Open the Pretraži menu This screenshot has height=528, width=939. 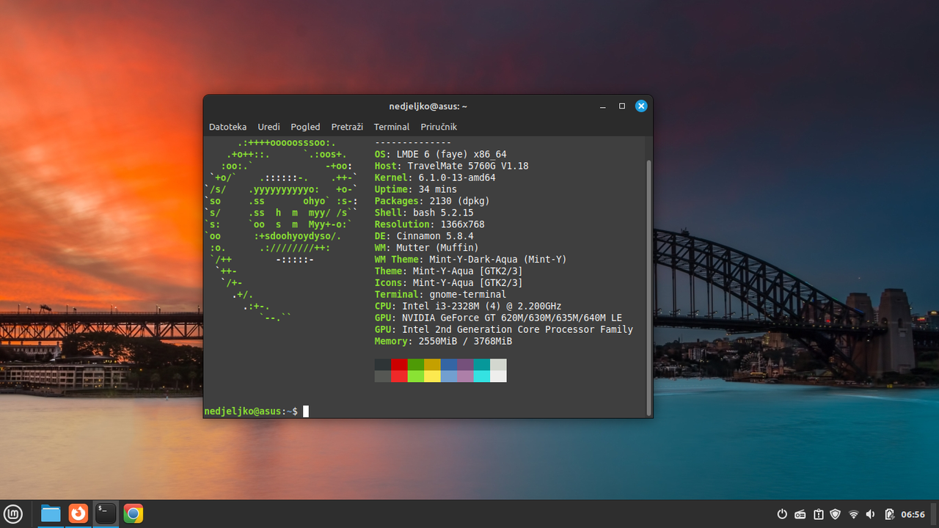347,127
